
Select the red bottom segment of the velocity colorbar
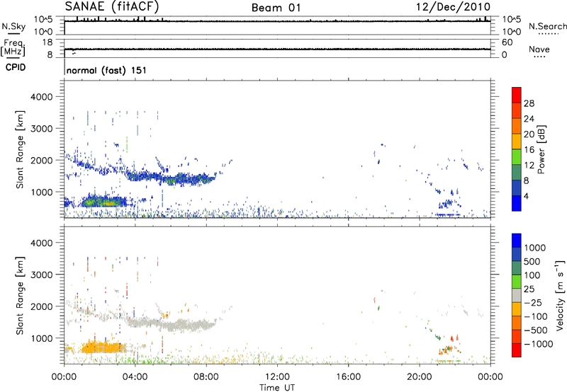coord(517,350)
